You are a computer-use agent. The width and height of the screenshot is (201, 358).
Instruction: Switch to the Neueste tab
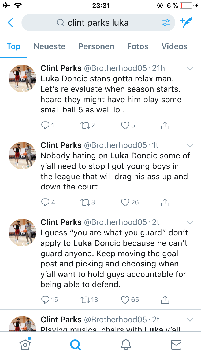(x=50, y=46)
